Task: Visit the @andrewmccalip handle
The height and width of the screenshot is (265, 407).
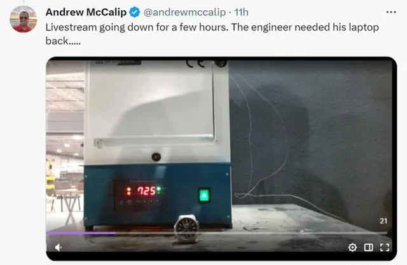Action: (x=184, y=12)
